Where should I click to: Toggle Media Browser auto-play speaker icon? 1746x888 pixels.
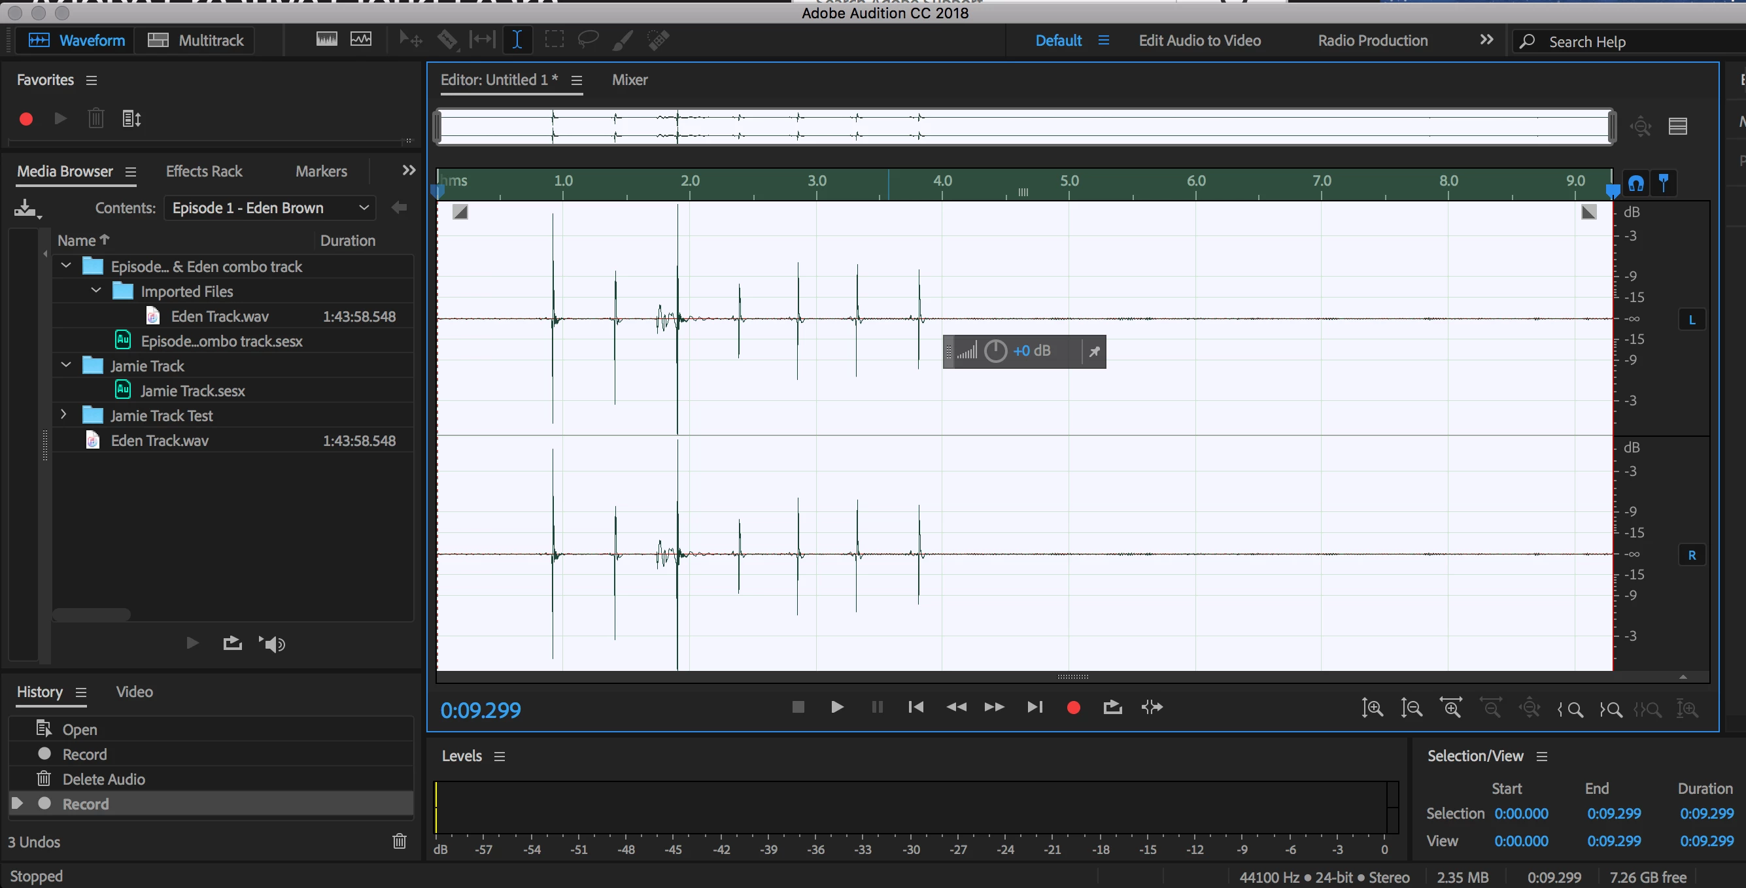273,643
